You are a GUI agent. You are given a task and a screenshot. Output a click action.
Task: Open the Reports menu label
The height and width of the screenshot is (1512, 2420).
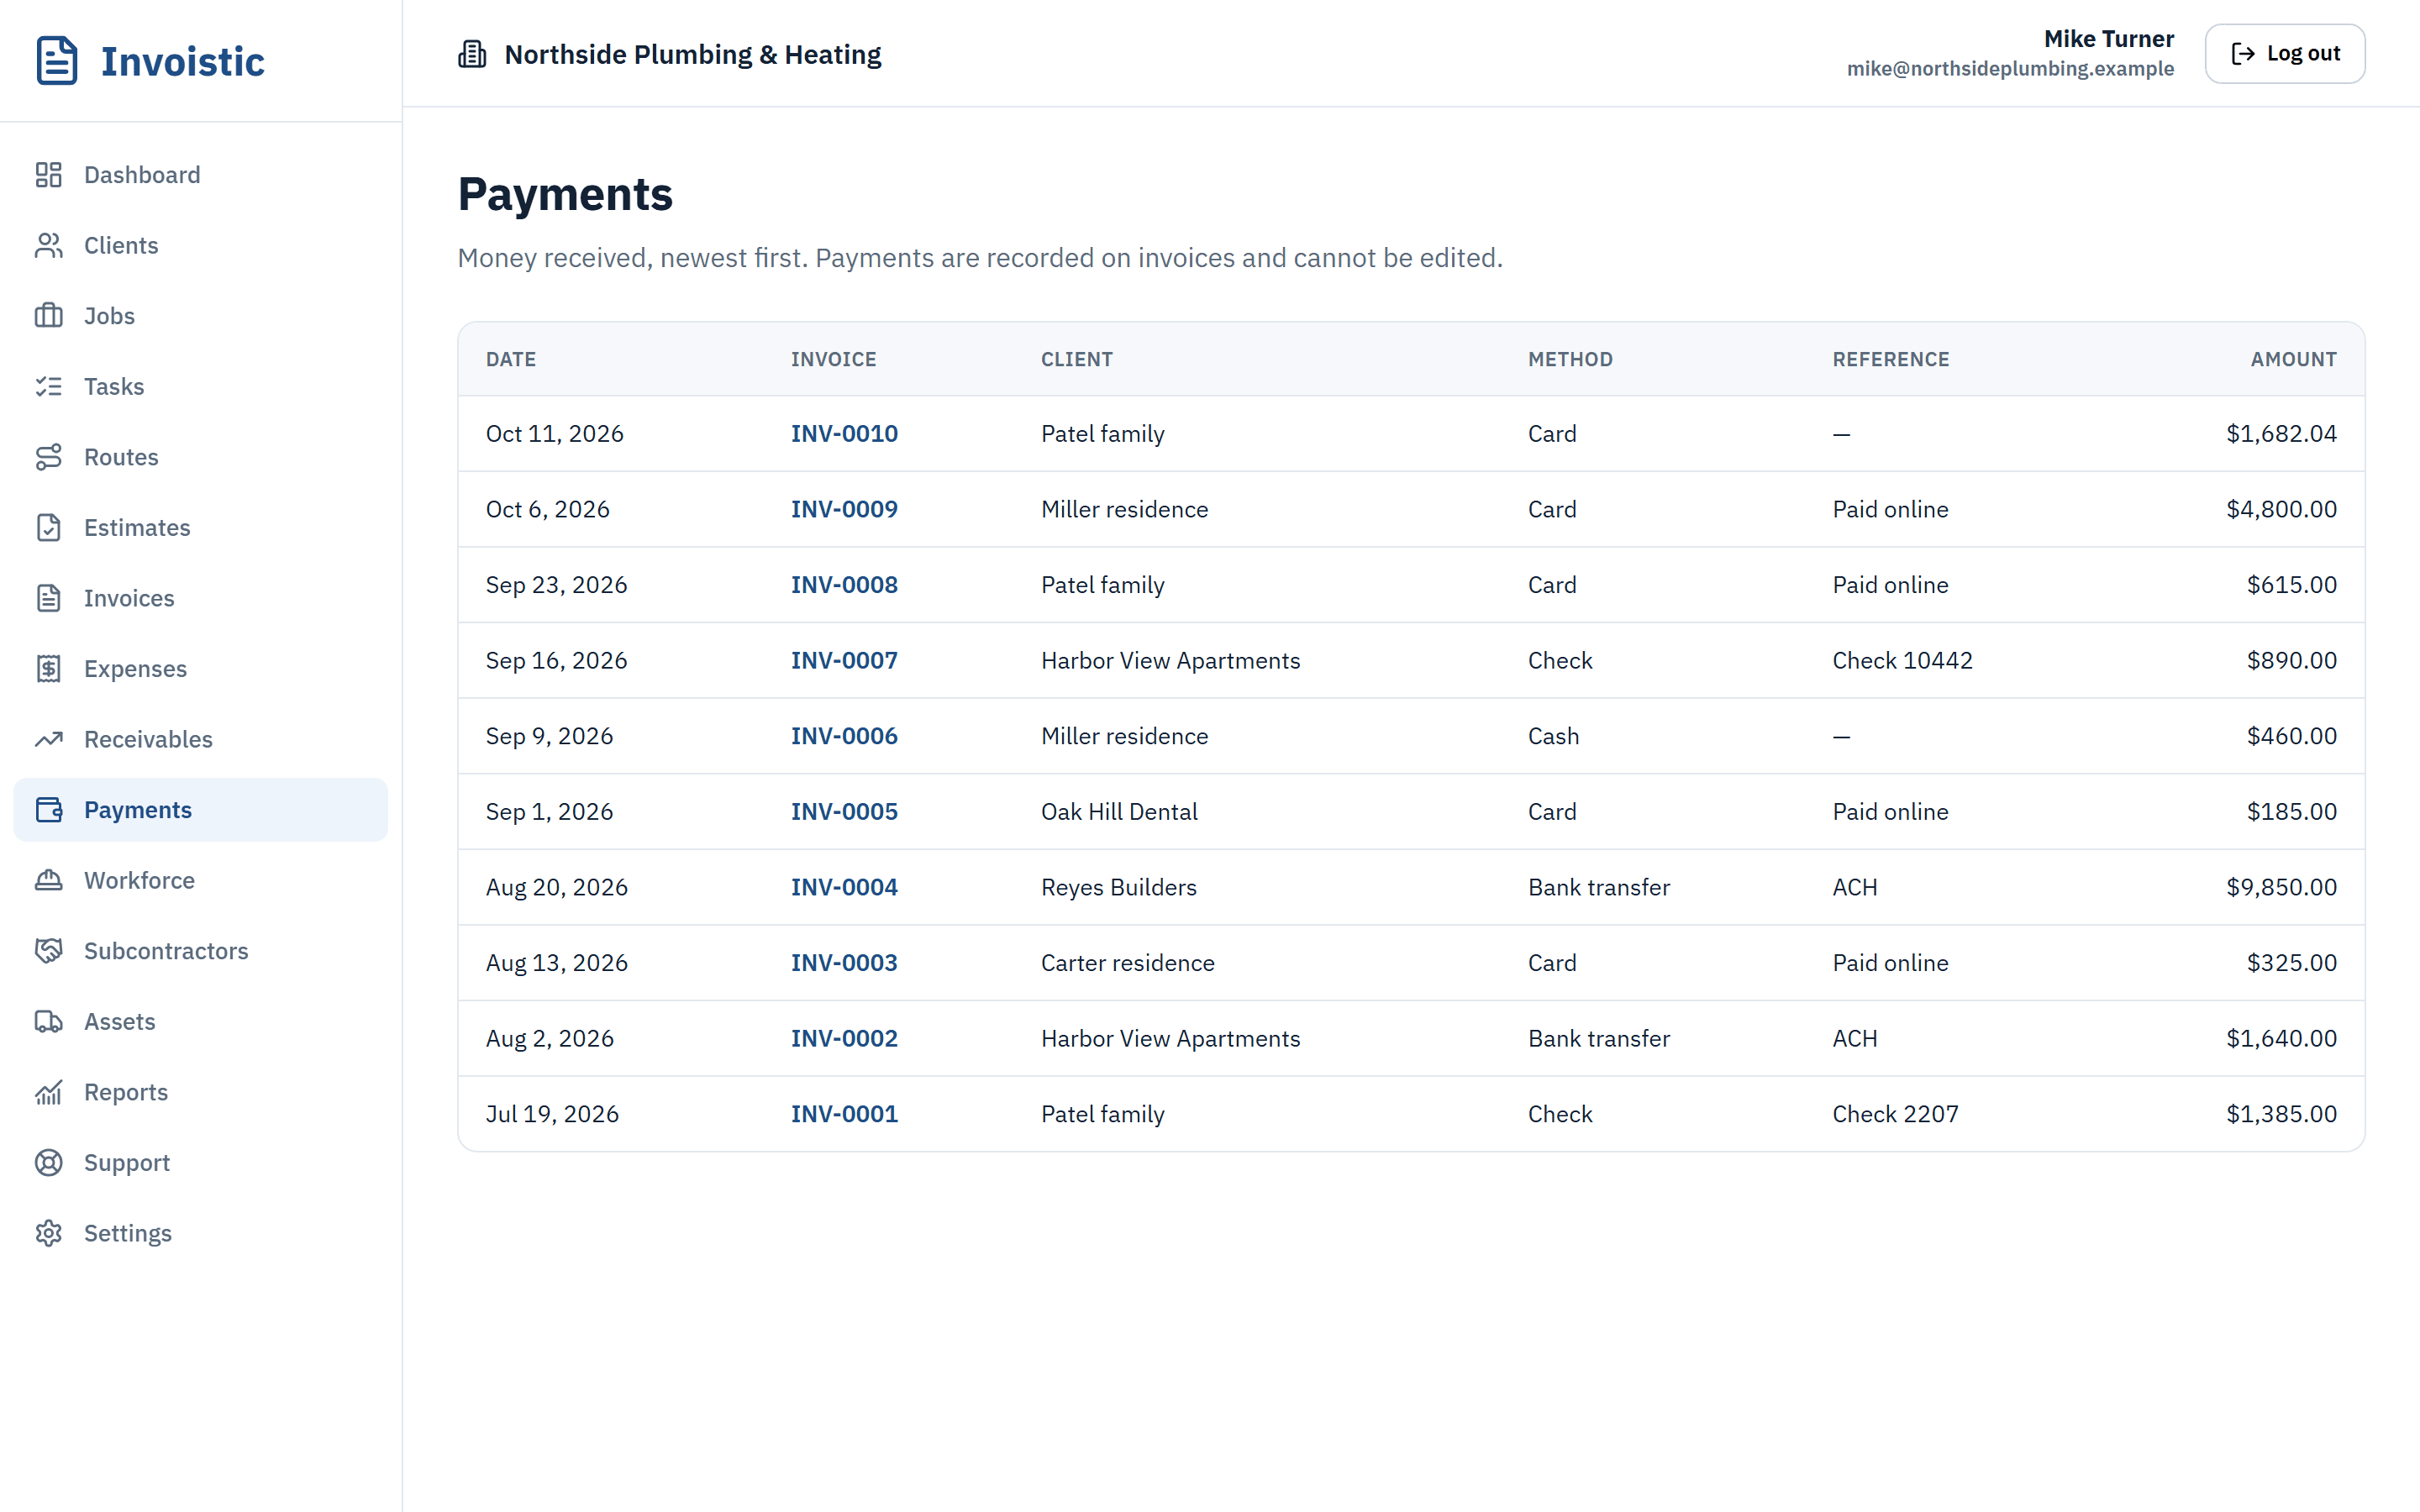(x=126, y=1092)
